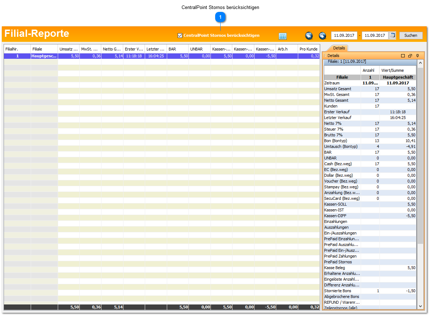Viewport: 430px width, 316px height.
Task: Open the Details panel grip menu
Action: 325,56
